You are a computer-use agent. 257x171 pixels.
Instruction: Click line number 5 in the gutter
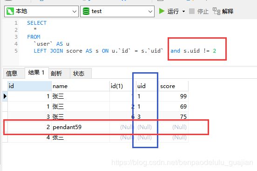tap(16, 51)
